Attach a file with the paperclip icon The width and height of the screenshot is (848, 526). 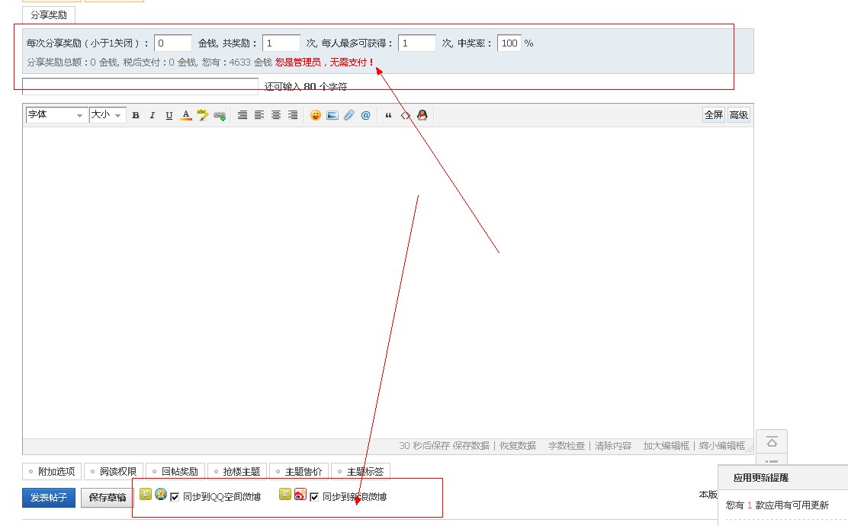(349, 115)
